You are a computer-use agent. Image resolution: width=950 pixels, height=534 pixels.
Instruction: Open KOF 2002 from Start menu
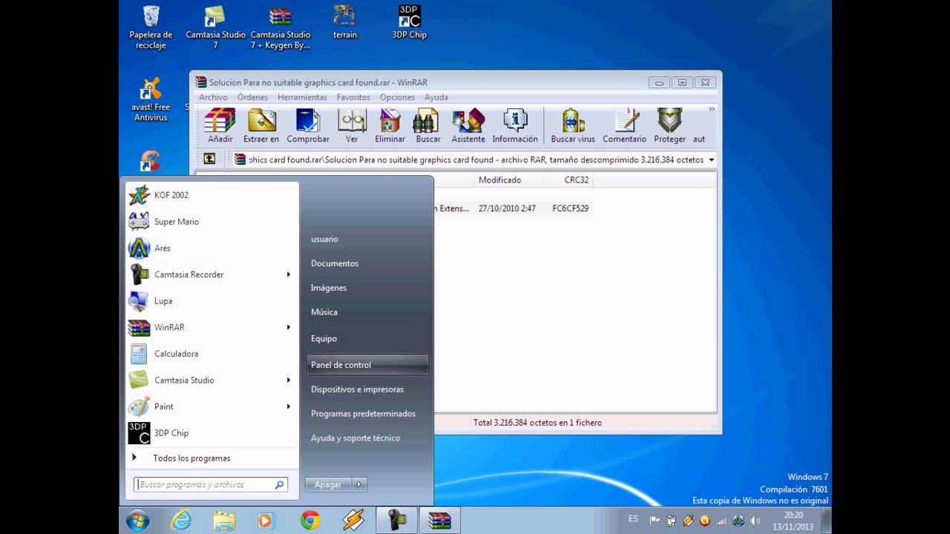pyautogui.click(x=212, y=195)
